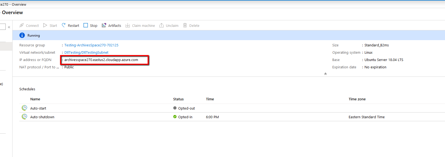This screenshot has width=445, height=157.
Task: Click the Delete trash icon
Action: click(185, 25)
